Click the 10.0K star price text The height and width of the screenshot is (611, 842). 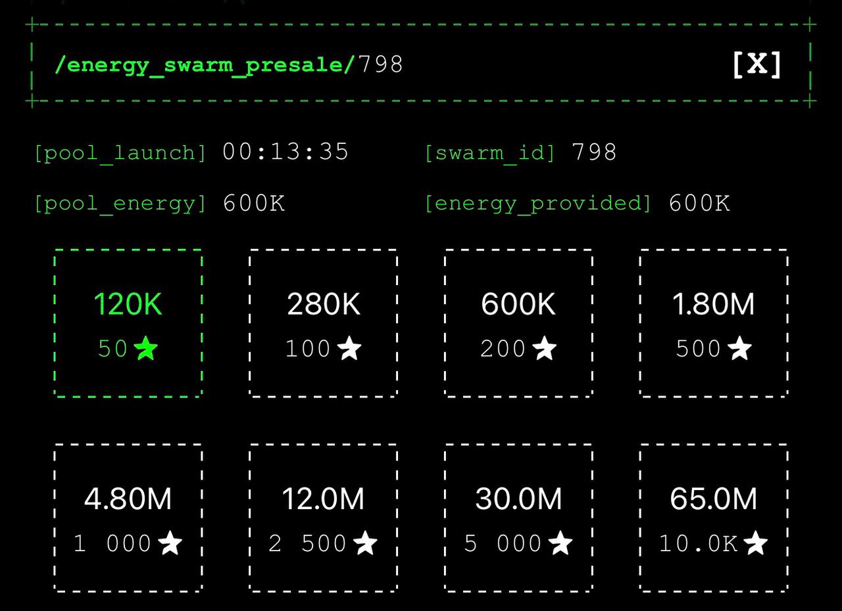coord(699,543)
